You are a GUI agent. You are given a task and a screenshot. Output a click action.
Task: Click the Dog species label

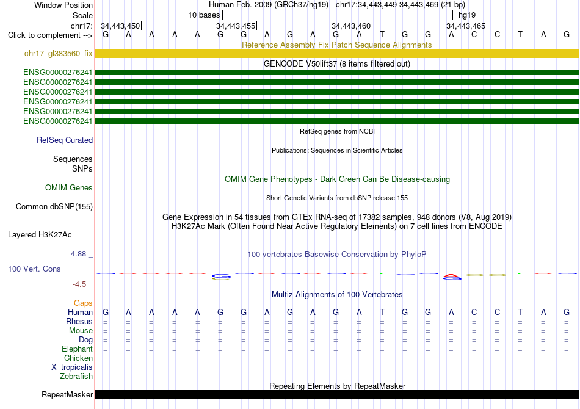pyautogui.click(x=85, y=339)
